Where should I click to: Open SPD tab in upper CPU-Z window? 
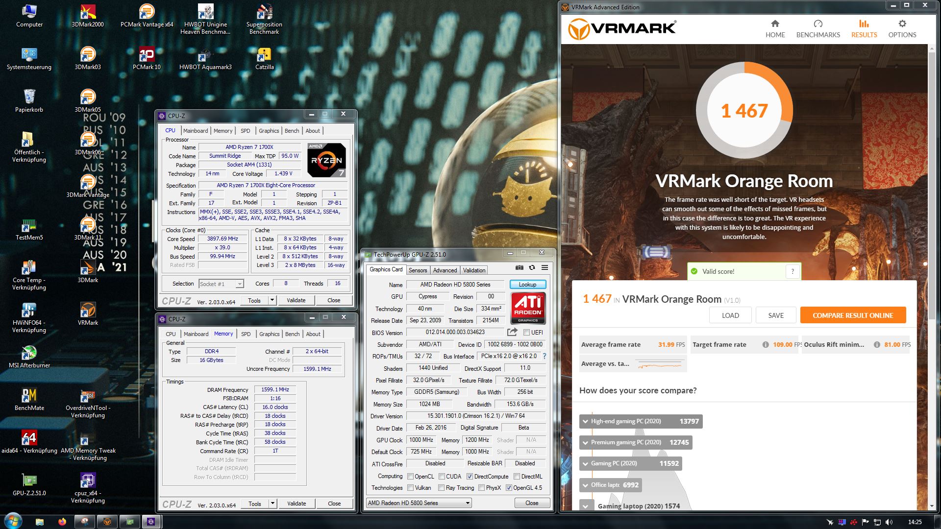(246, 131)
